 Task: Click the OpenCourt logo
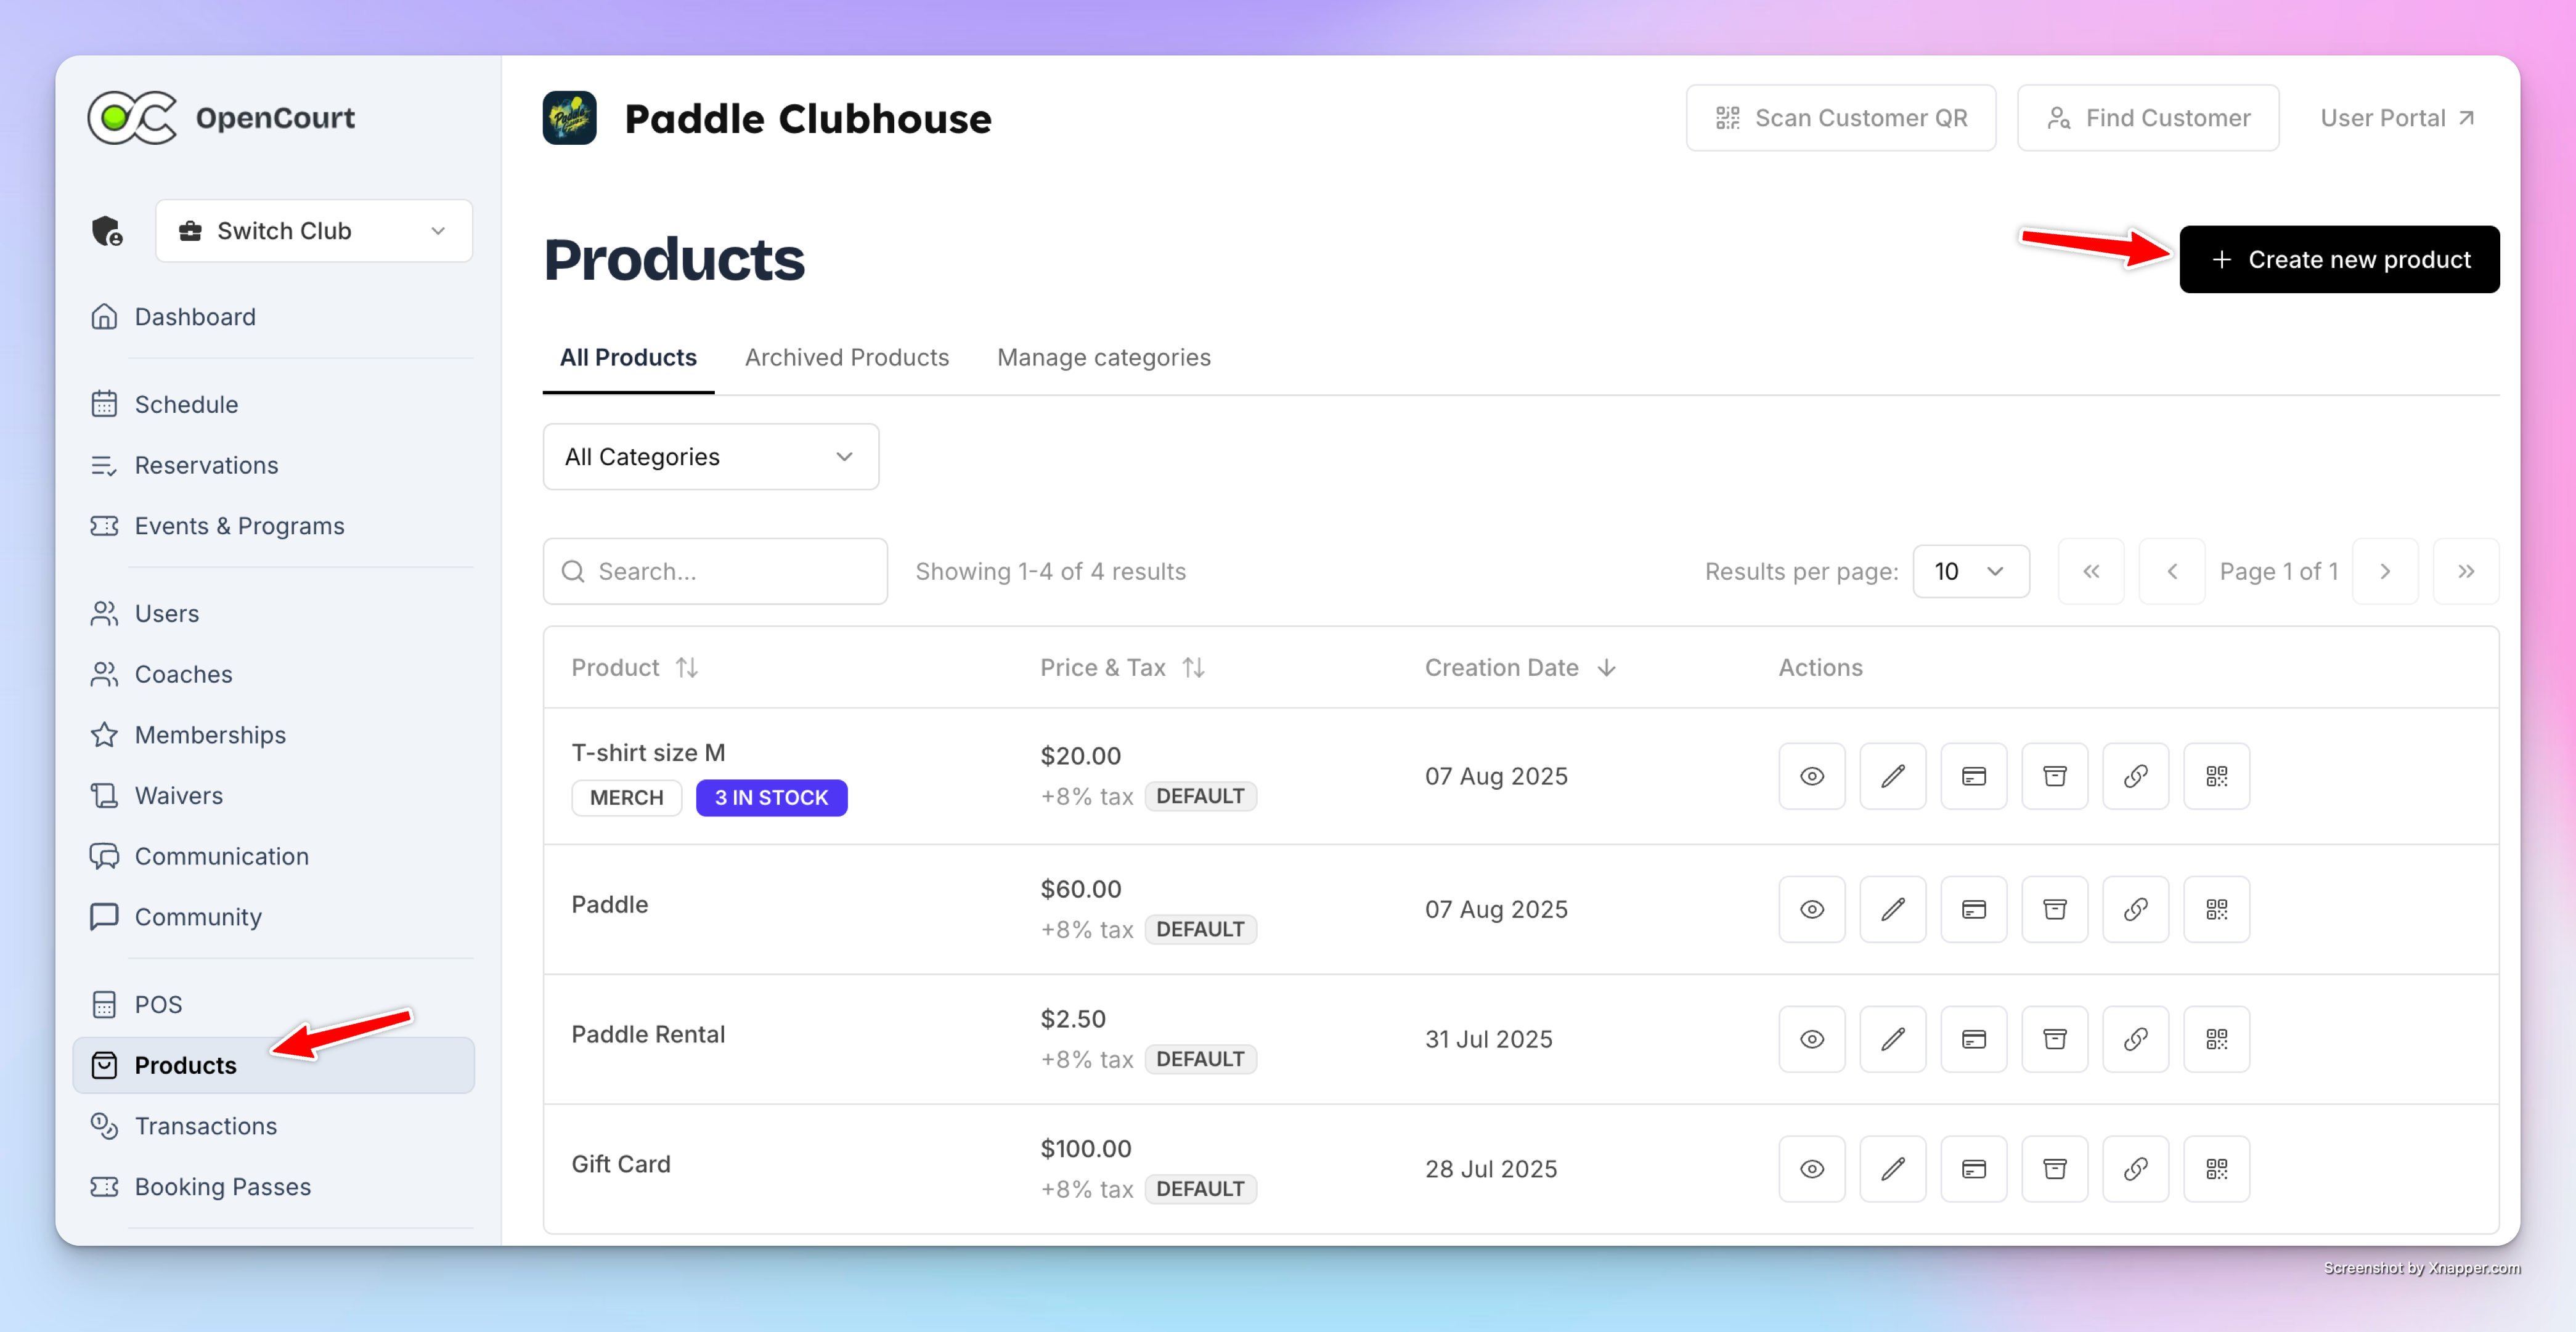[x=221, y=118]
